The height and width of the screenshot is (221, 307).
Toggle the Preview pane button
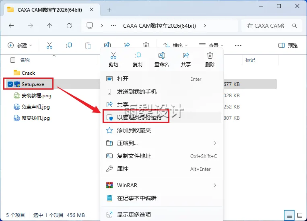pos(288,45)
